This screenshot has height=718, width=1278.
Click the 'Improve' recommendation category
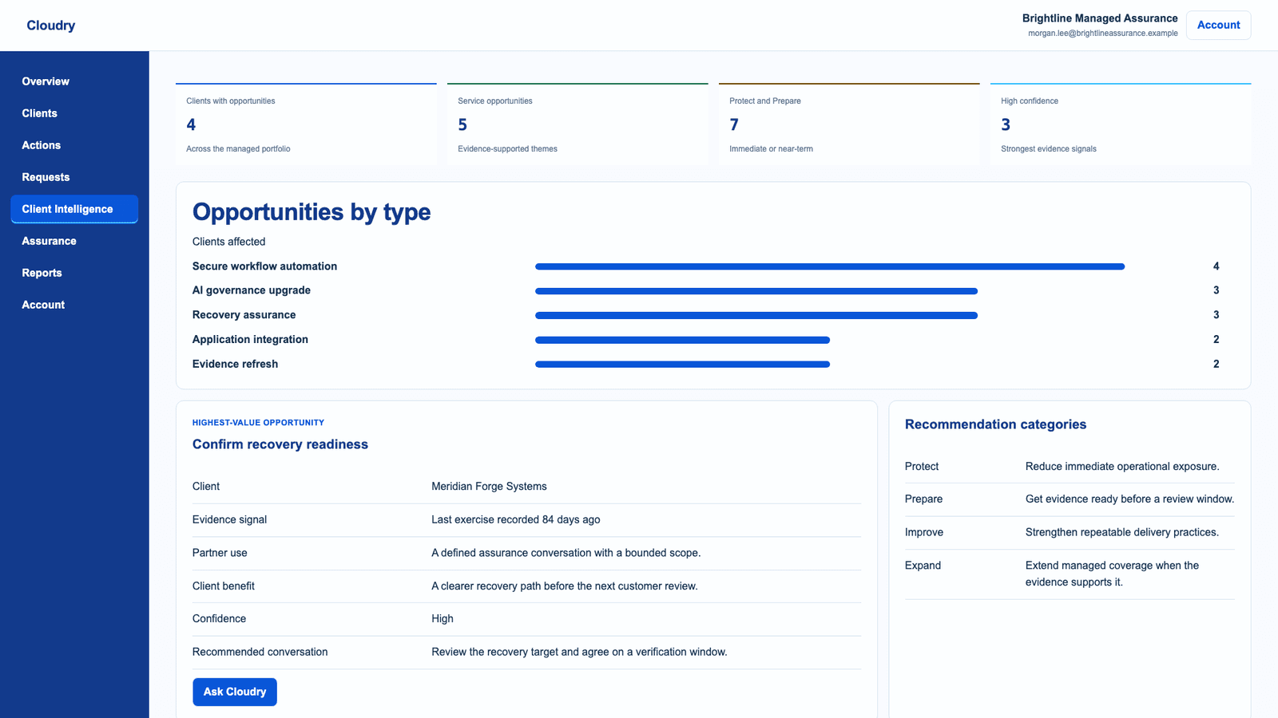point(924,532)
